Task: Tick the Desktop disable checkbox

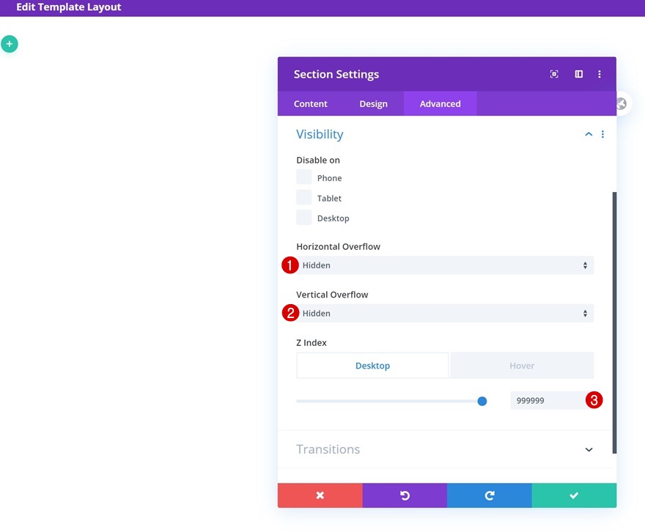Action: point(304,218)
